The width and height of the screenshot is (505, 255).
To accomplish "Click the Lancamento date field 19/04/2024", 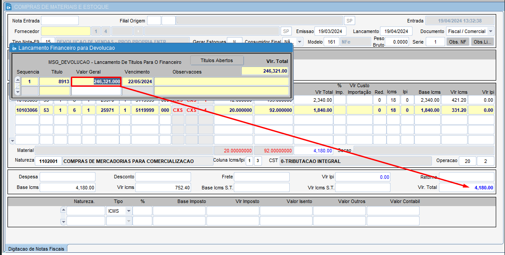I will [396, 31].
